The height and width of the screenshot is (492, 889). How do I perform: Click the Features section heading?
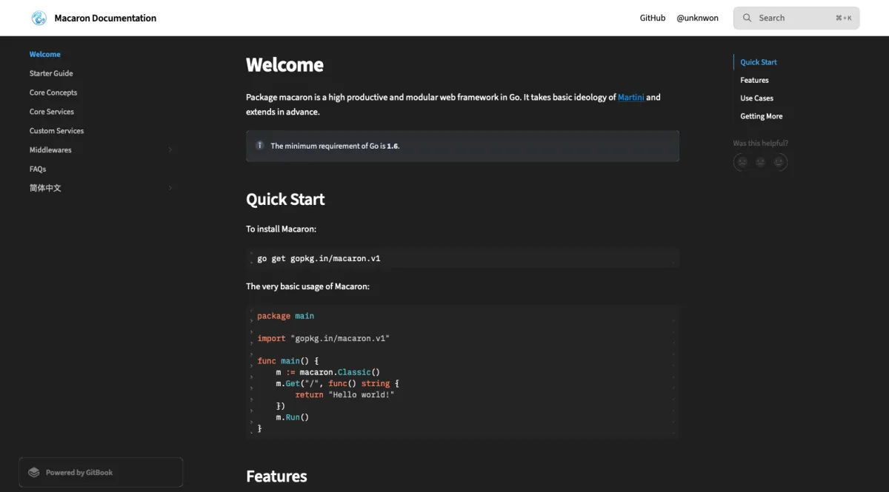pyautogui.click(x=276, y=476)
